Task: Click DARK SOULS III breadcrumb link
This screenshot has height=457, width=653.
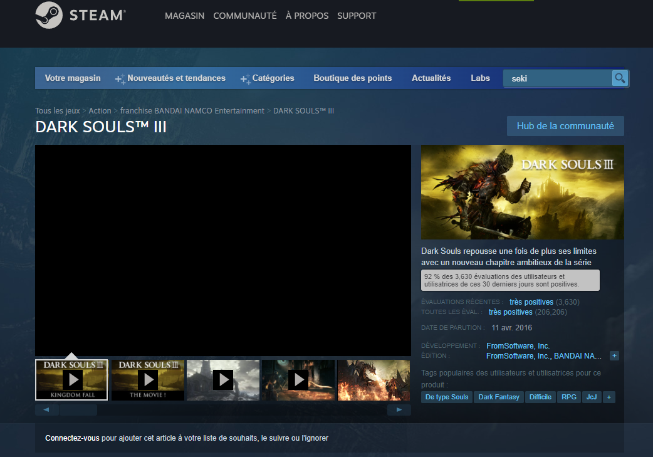Action: [x=303, y=111]
